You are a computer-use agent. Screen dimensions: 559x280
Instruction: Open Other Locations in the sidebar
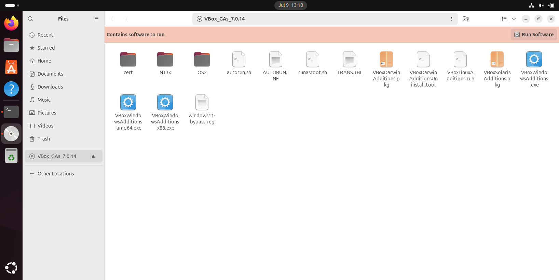[64, 174]
